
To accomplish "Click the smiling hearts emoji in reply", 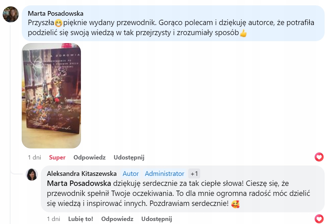I will click(x=235, y=204).
